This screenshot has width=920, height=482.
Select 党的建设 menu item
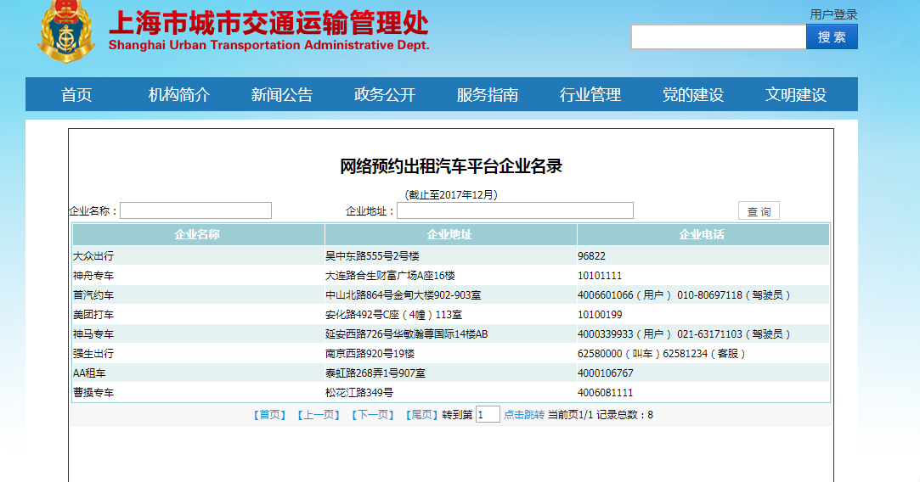[x=693, y=94]
